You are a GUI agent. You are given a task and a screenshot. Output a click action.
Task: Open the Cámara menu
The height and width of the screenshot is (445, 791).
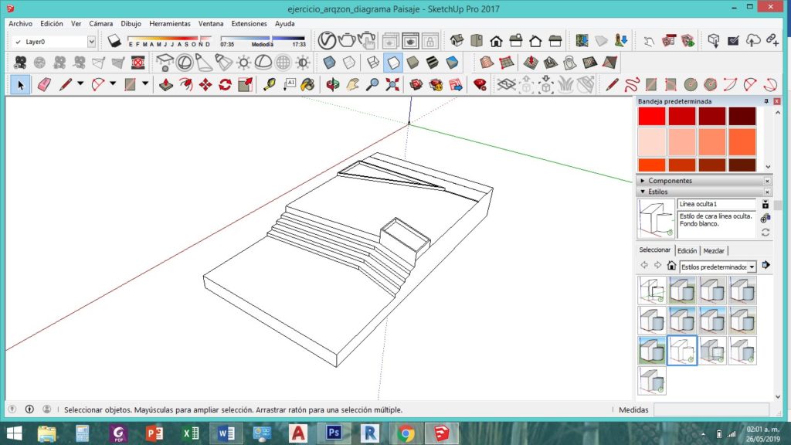[x=101, y=24]
